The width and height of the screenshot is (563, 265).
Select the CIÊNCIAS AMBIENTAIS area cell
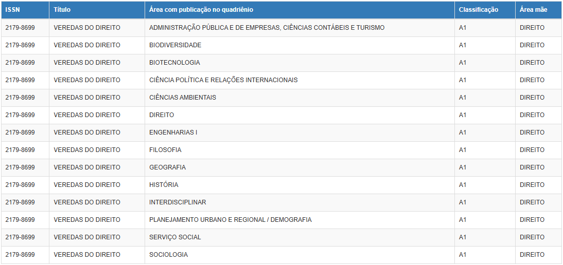(x=182, y=98)
